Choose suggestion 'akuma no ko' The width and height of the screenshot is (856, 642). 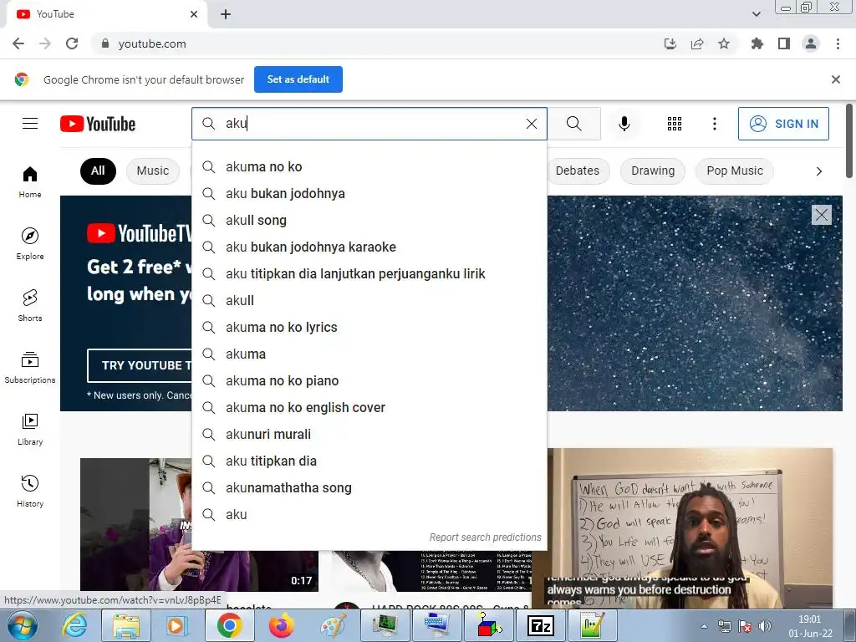pyautogui.click(x=369, y=166)
